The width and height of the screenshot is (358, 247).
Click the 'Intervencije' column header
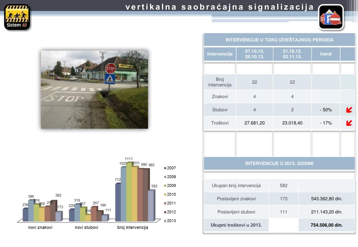220,54
